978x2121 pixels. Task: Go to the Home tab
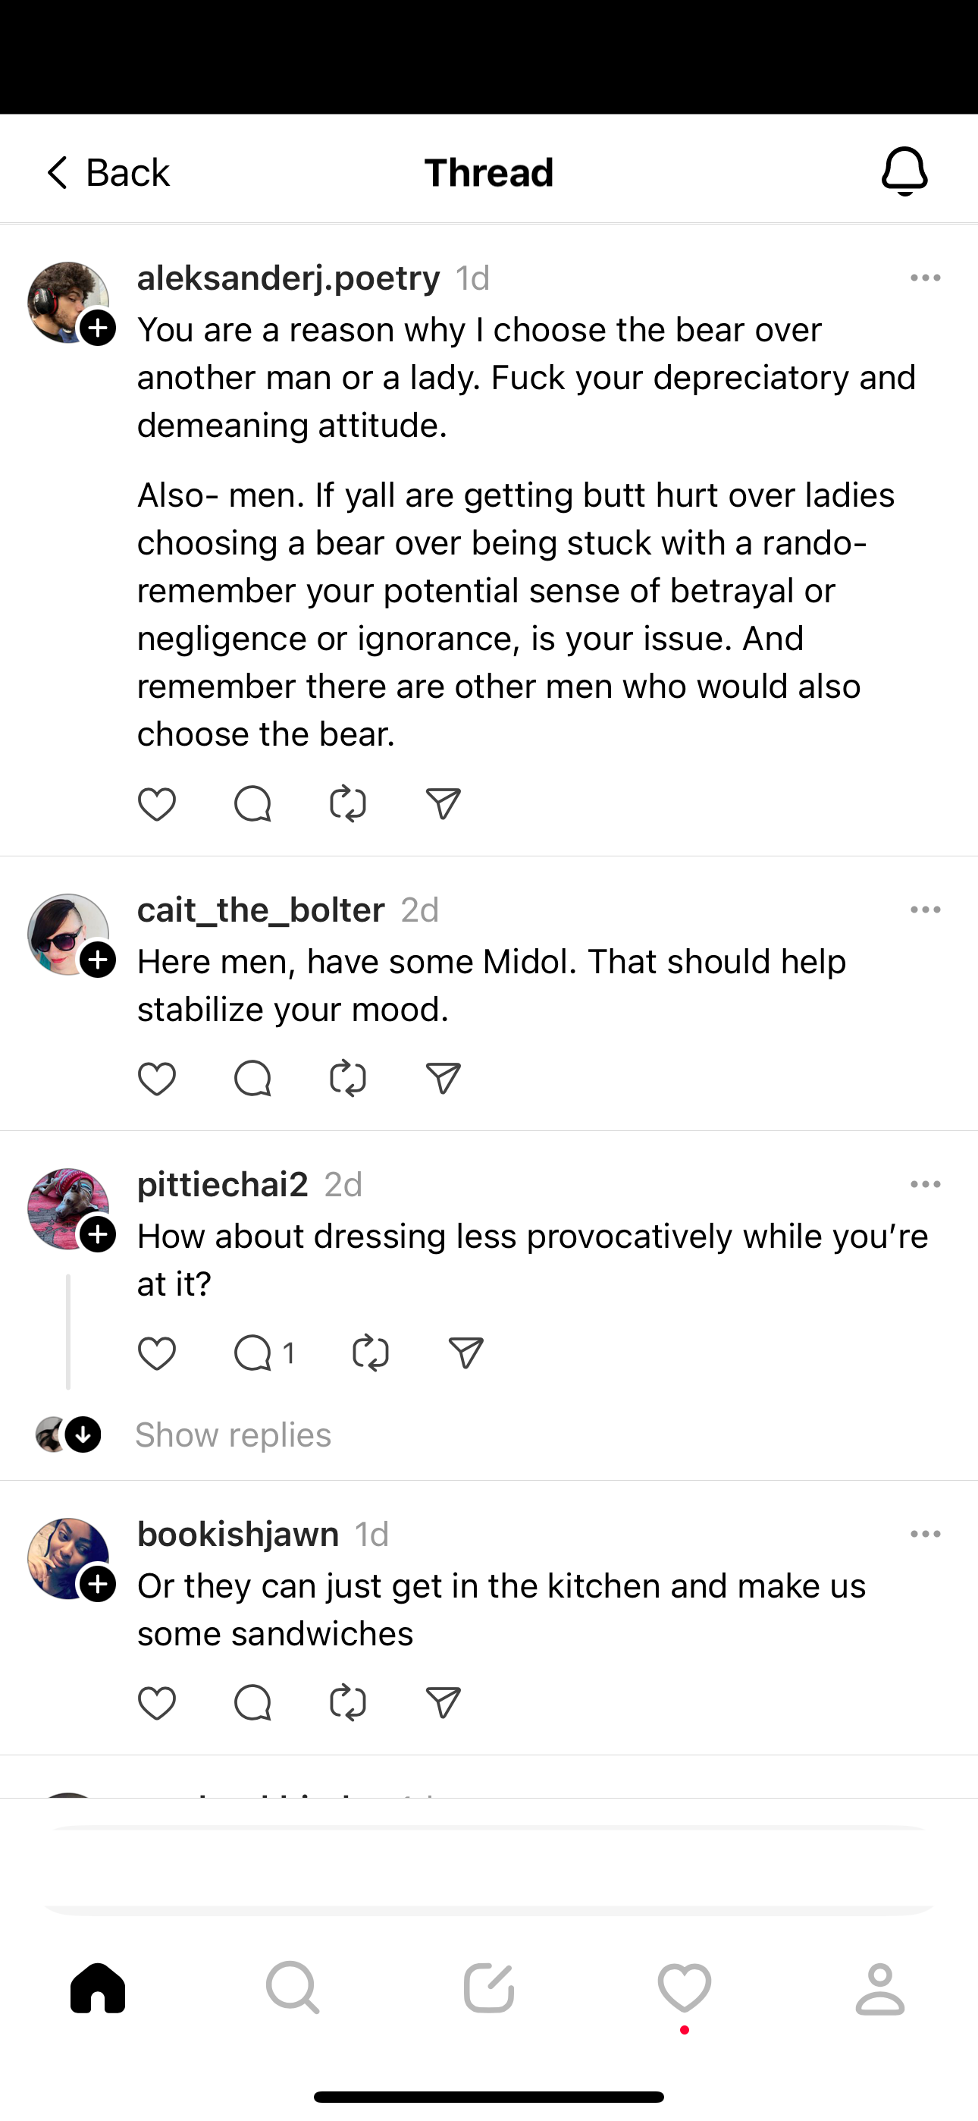tap(98, 1988)
